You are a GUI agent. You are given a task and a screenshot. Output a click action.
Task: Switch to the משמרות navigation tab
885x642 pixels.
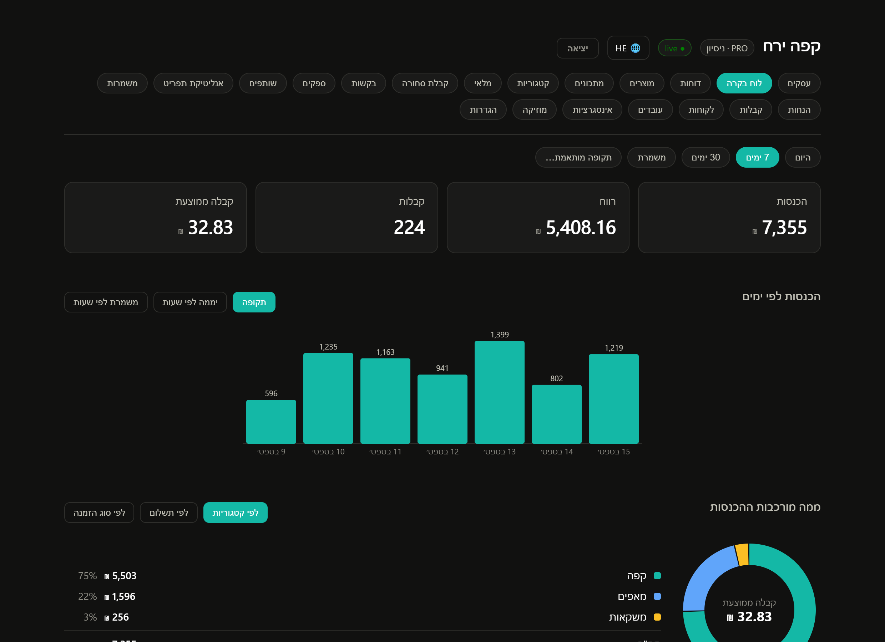[122, 83]
